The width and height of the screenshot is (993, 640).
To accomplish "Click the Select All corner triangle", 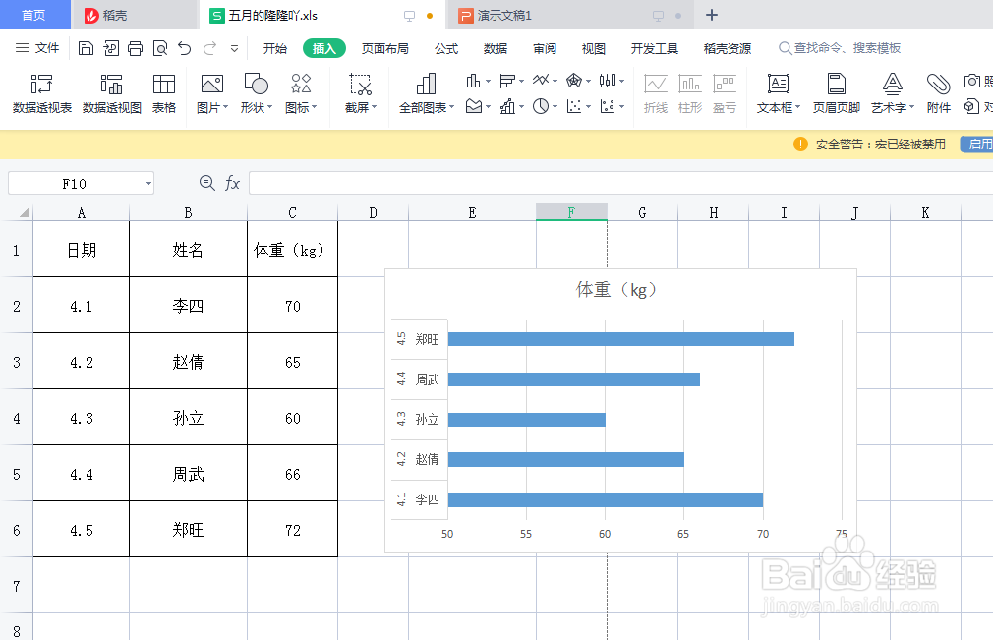I will [x=24, y=212].
